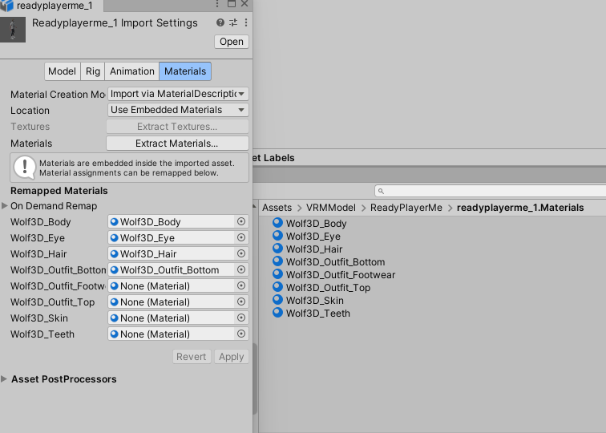Click the Wolf3D_Hair remap material field

click(172, 253)
